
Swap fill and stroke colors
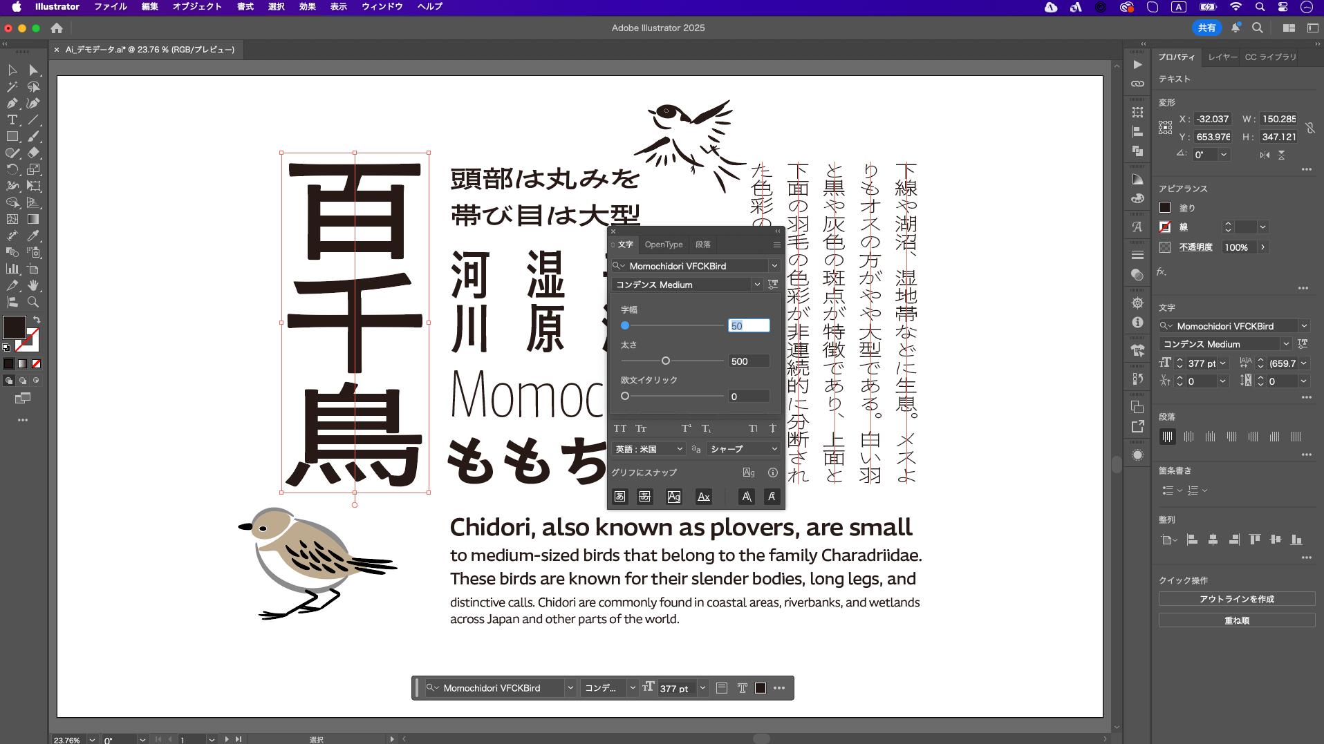[37, 320]
